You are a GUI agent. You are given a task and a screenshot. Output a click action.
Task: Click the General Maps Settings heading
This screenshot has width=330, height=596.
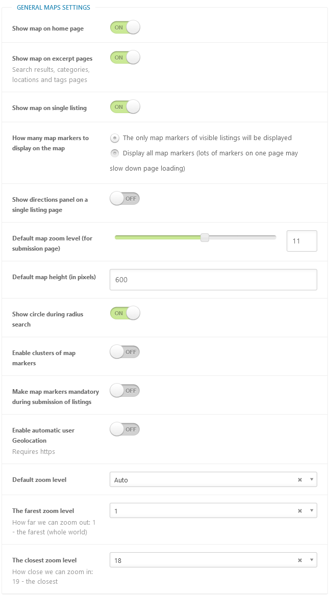point(53,7)
